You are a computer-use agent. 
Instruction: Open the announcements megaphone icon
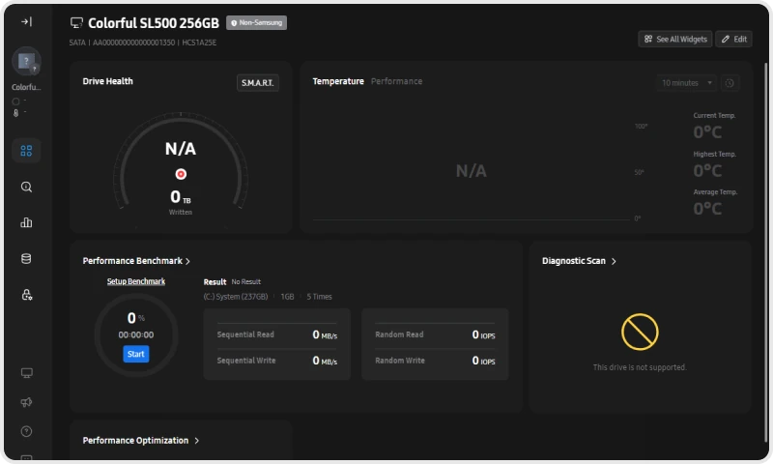[x=27, y=402]
